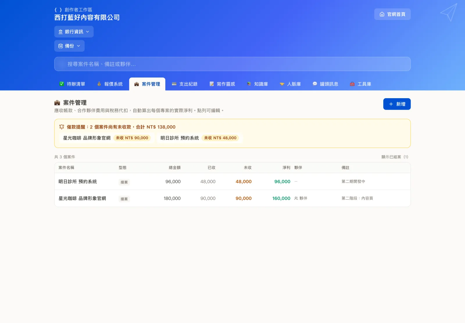
Task: Click the note 第二階段：內容頁
Action: (357, 198)
